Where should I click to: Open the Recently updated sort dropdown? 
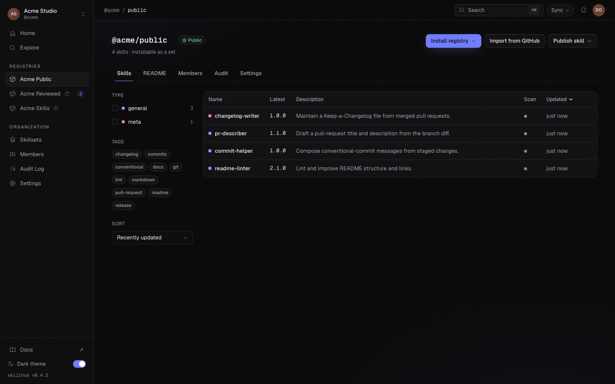pos(152,238)
